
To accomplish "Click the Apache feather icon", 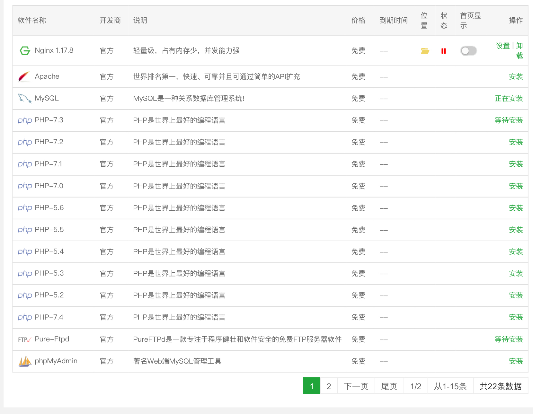I will tap(24, 77).
